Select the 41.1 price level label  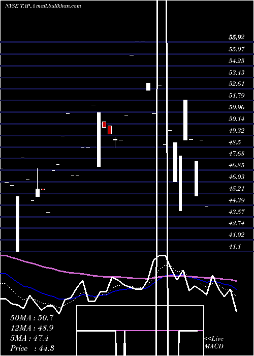click(x=235, y=247)
